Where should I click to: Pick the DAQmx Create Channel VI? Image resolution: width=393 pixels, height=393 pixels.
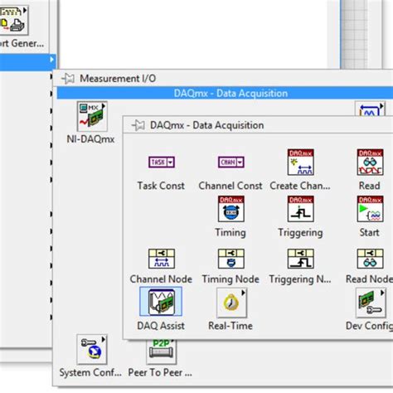(x=300, y=163)
